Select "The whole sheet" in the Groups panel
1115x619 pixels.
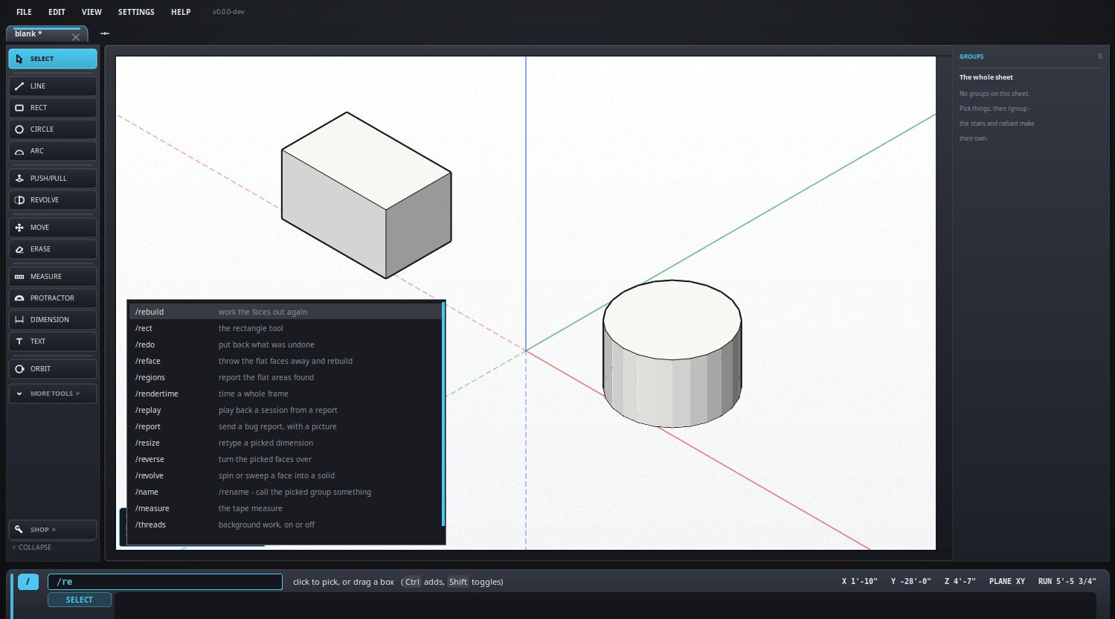coord(986,77)
